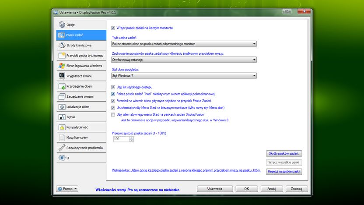Screen dimensions: 364x205
Task: Toggle Uruchamiaj skróty Menu Start checkbox
Action: pyautogui.click(x=113, y=108)
